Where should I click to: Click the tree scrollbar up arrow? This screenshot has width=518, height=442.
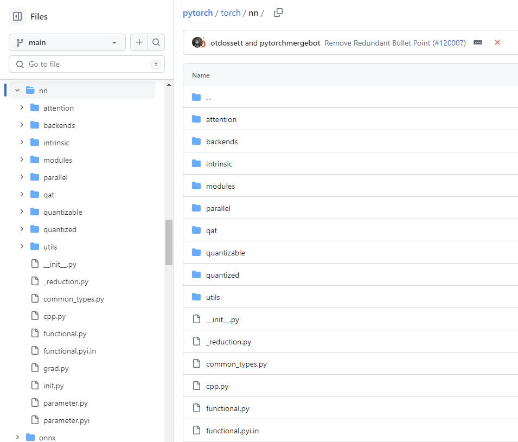coord(169,85)
